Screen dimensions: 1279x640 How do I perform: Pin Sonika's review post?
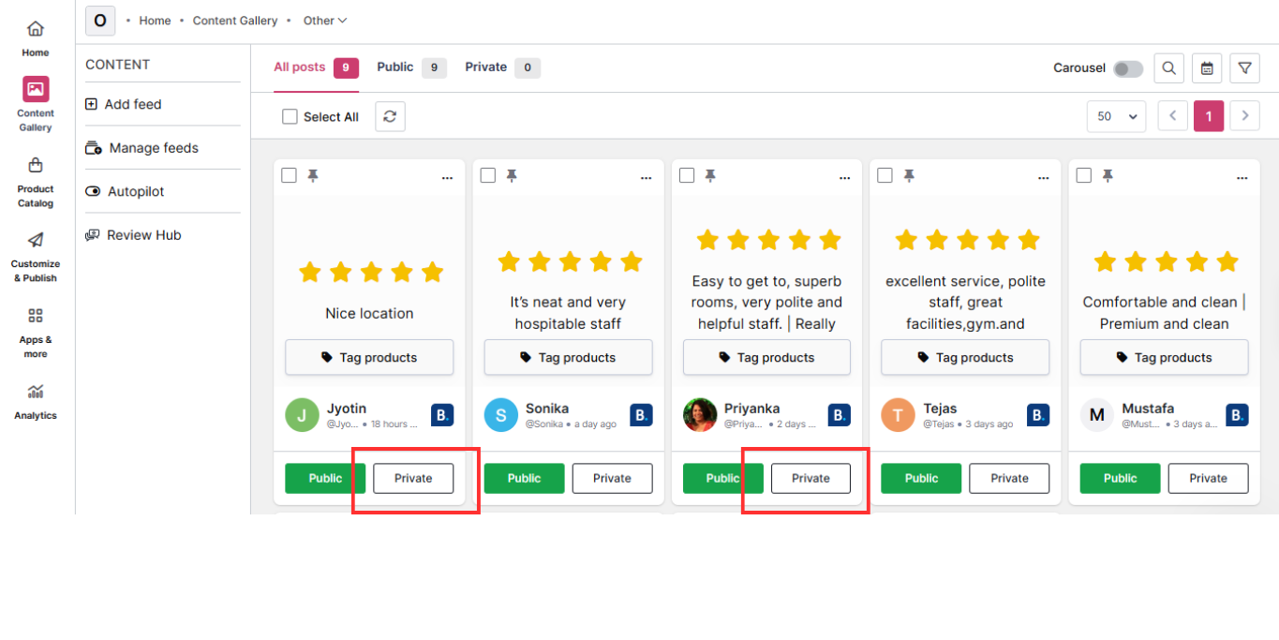click(512, 176)
